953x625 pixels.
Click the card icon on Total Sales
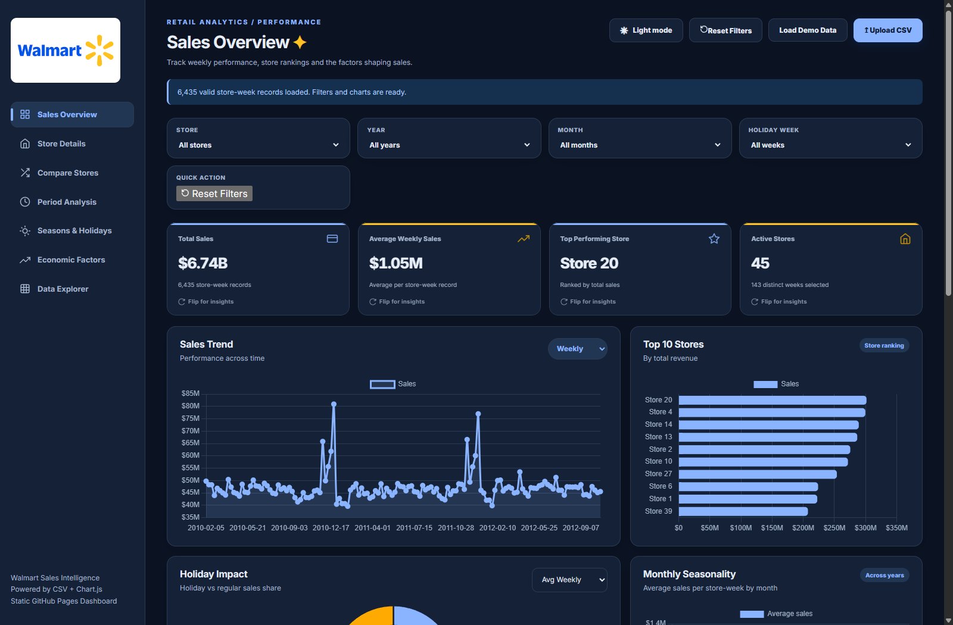click(x=332, y=239)
